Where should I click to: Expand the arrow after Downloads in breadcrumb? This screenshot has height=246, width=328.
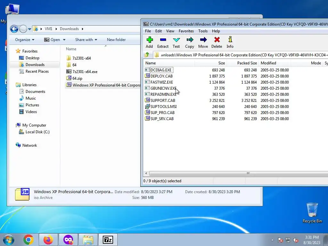click(x=82, y=29)
